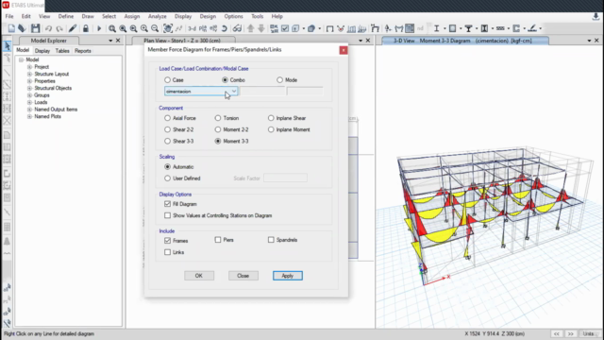Click the Close button in dialog
The image size is (604, 340).
point(243,276)
